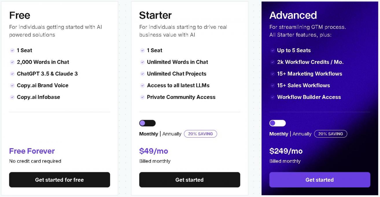Choose Monthly billing on Advanced plan
The image size is (380, 197).
tap(279, 134)
